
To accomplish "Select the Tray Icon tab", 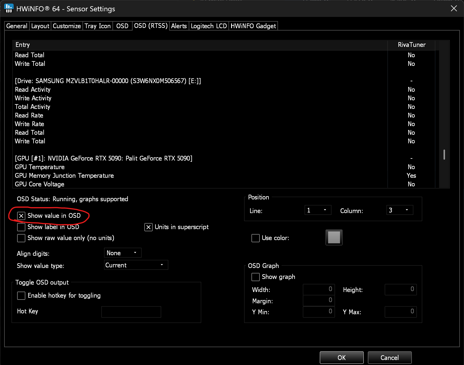I will tap(98, 26).
